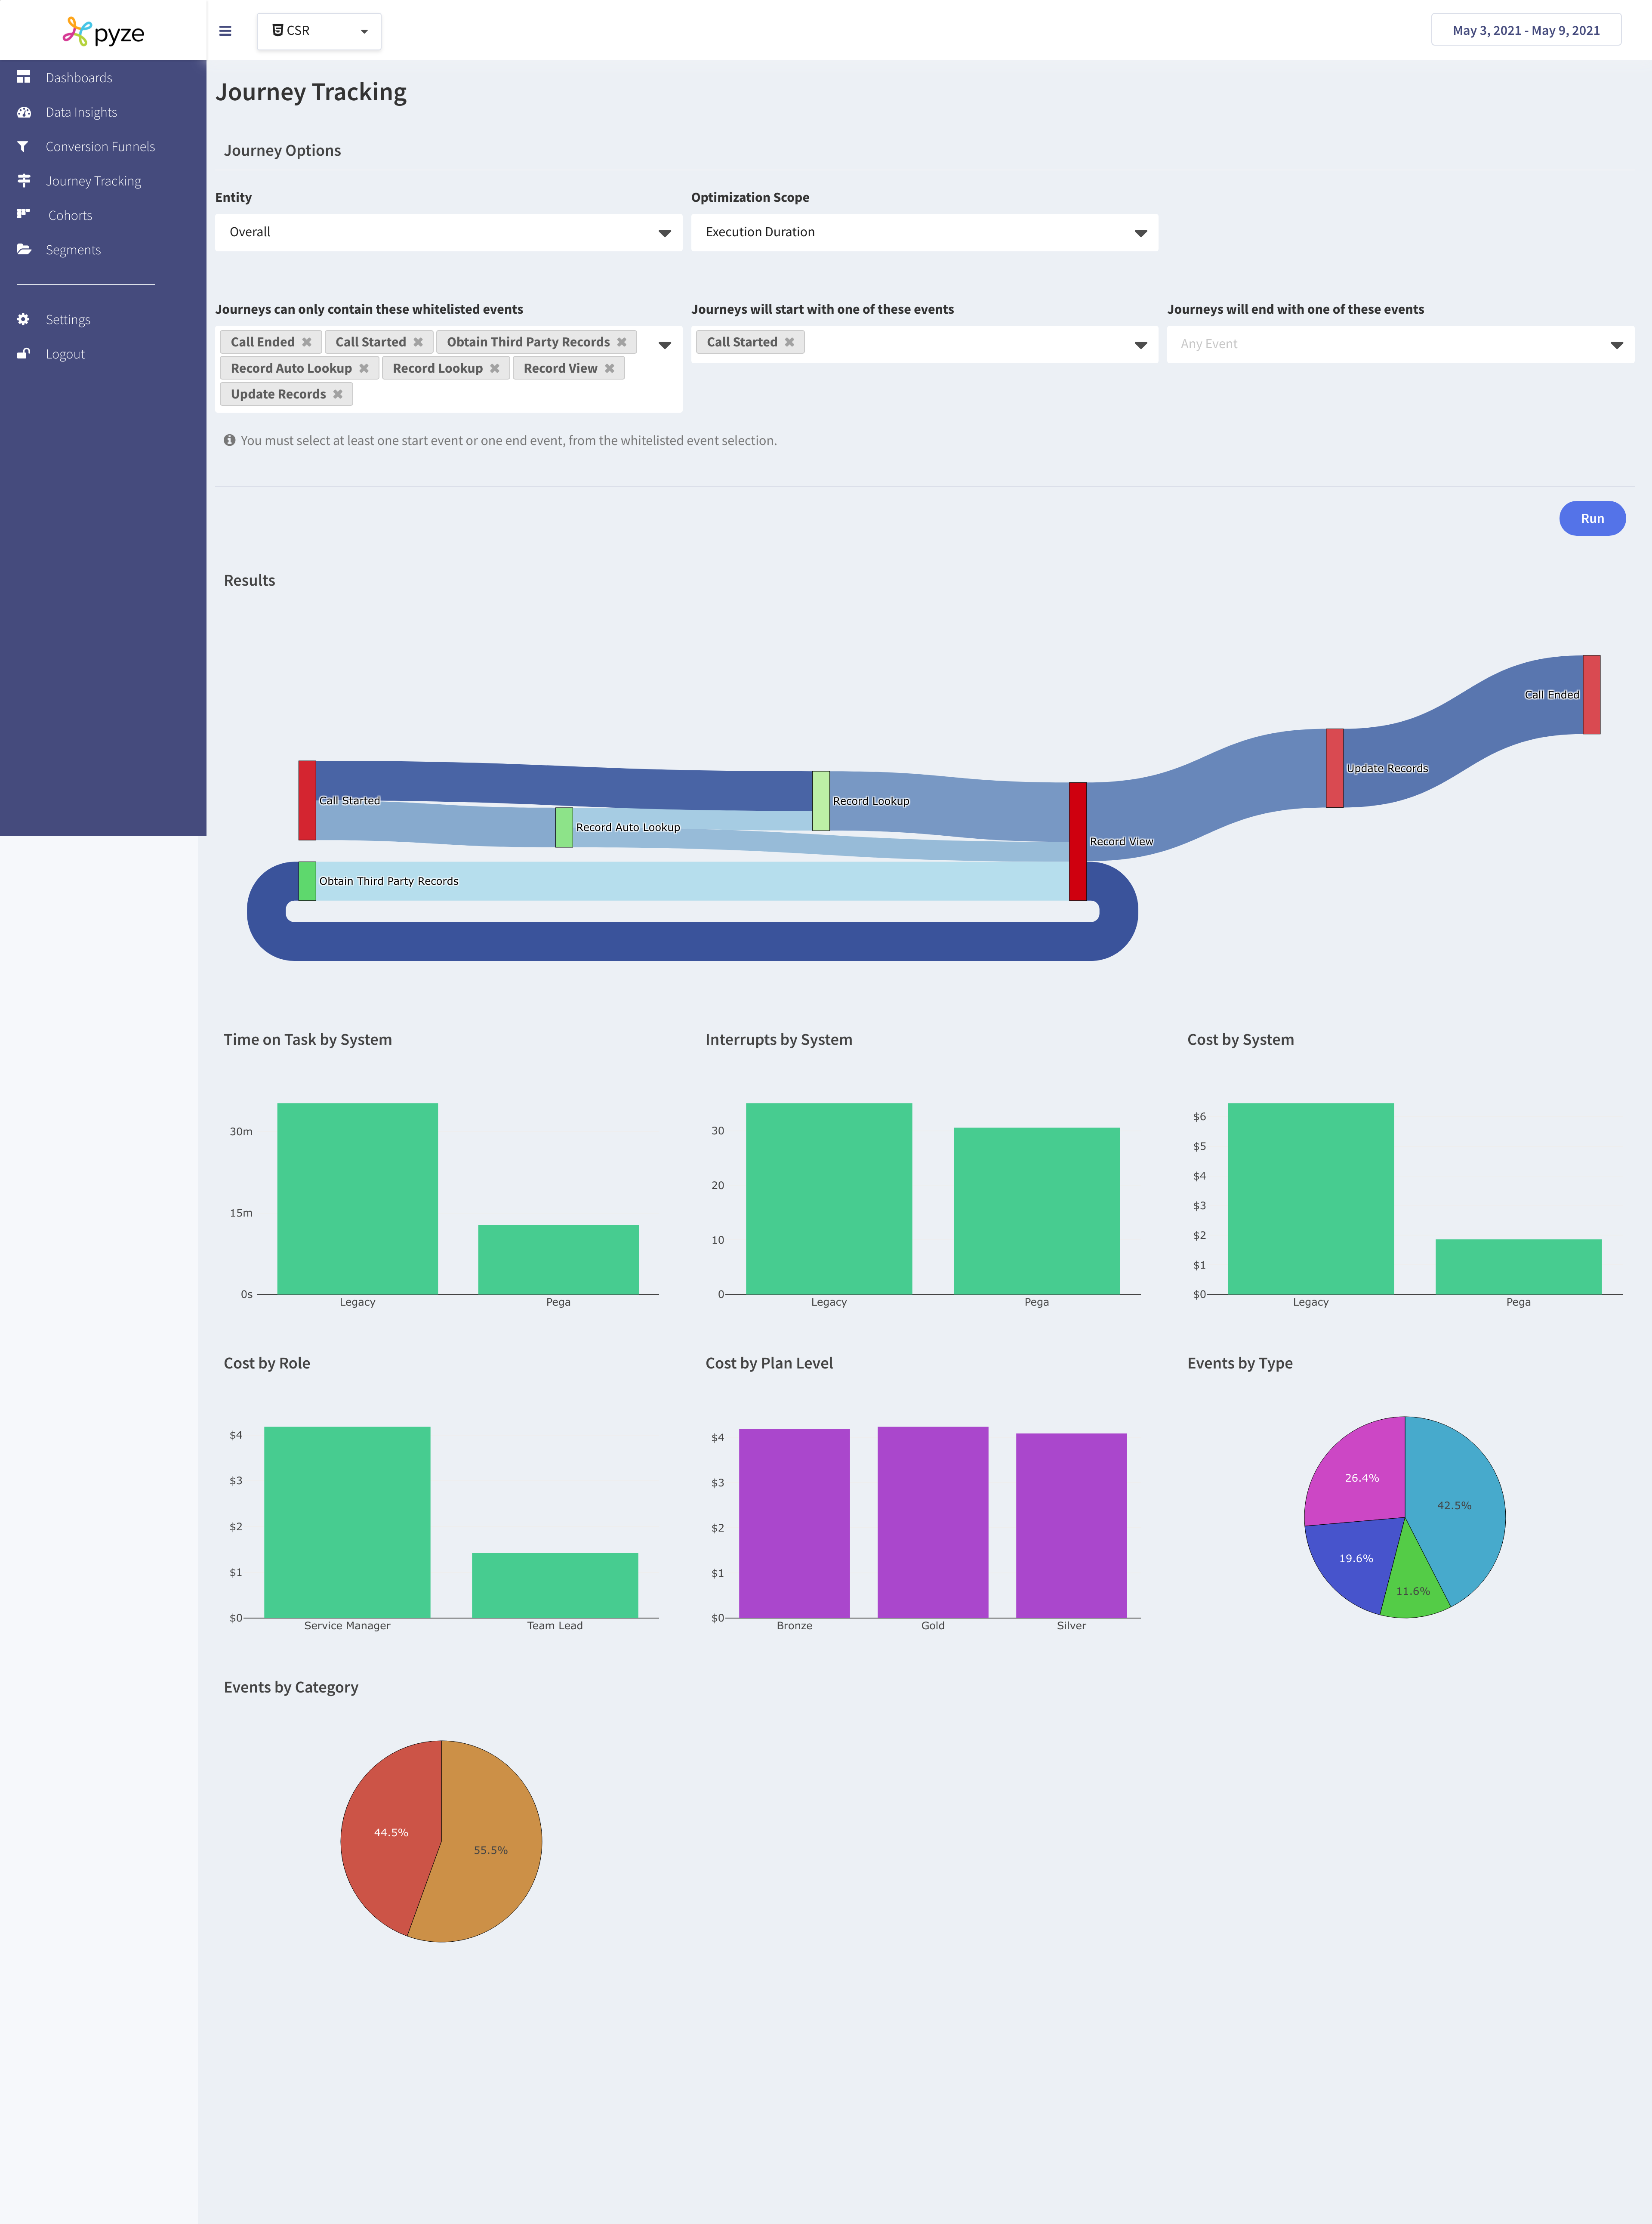Image resolution: width=1652 pixels, height=2224 pixels.
Task: Open the date range picker May 3 - May 9
Action: (1526, 30)
